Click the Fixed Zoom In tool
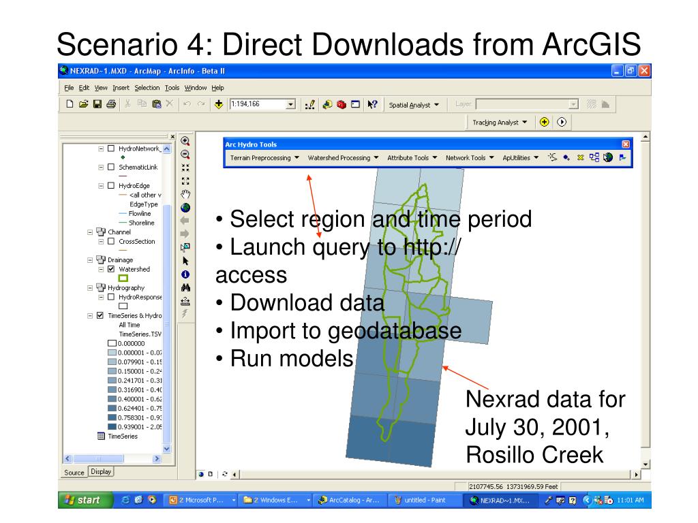This screenshot has height=523, width=698. pos(185,168)
